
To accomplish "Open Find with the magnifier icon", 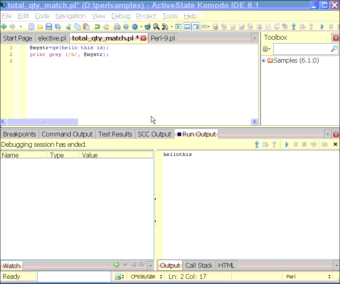I will point(156,27).
